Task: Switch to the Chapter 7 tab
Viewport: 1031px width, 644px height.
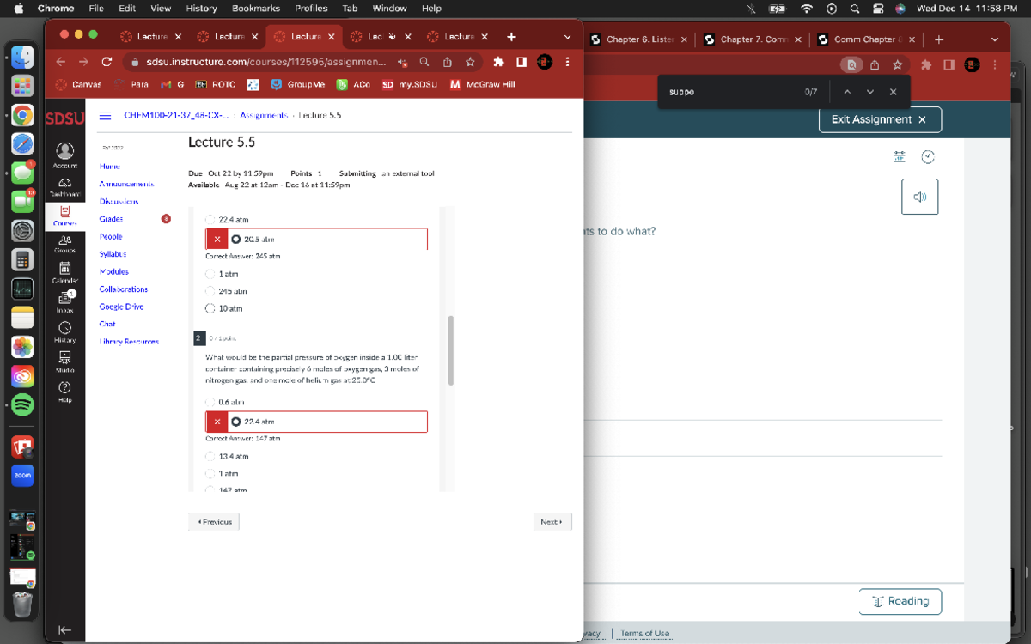Action: (x=753, y=39)
